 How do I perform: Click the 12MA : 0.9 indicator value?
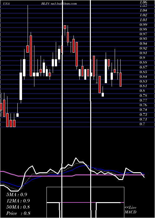(18, 201)
